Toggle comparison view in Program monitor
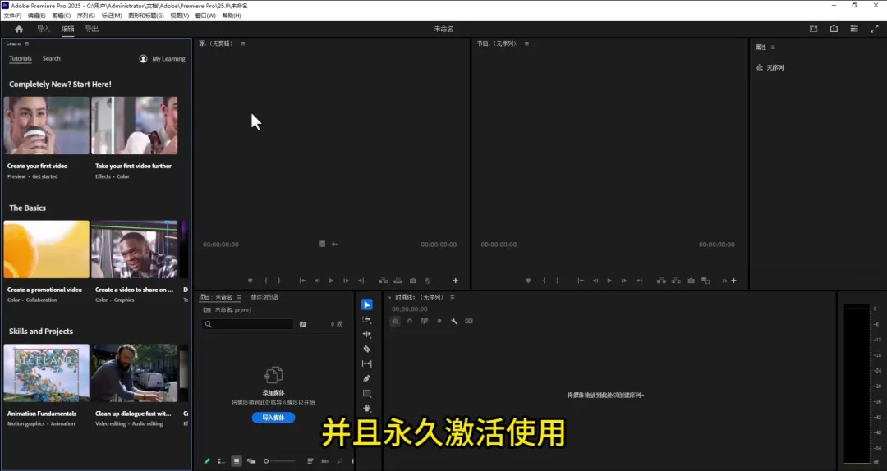The height and width of the screenshot is (471, 887). click(705, 281)
